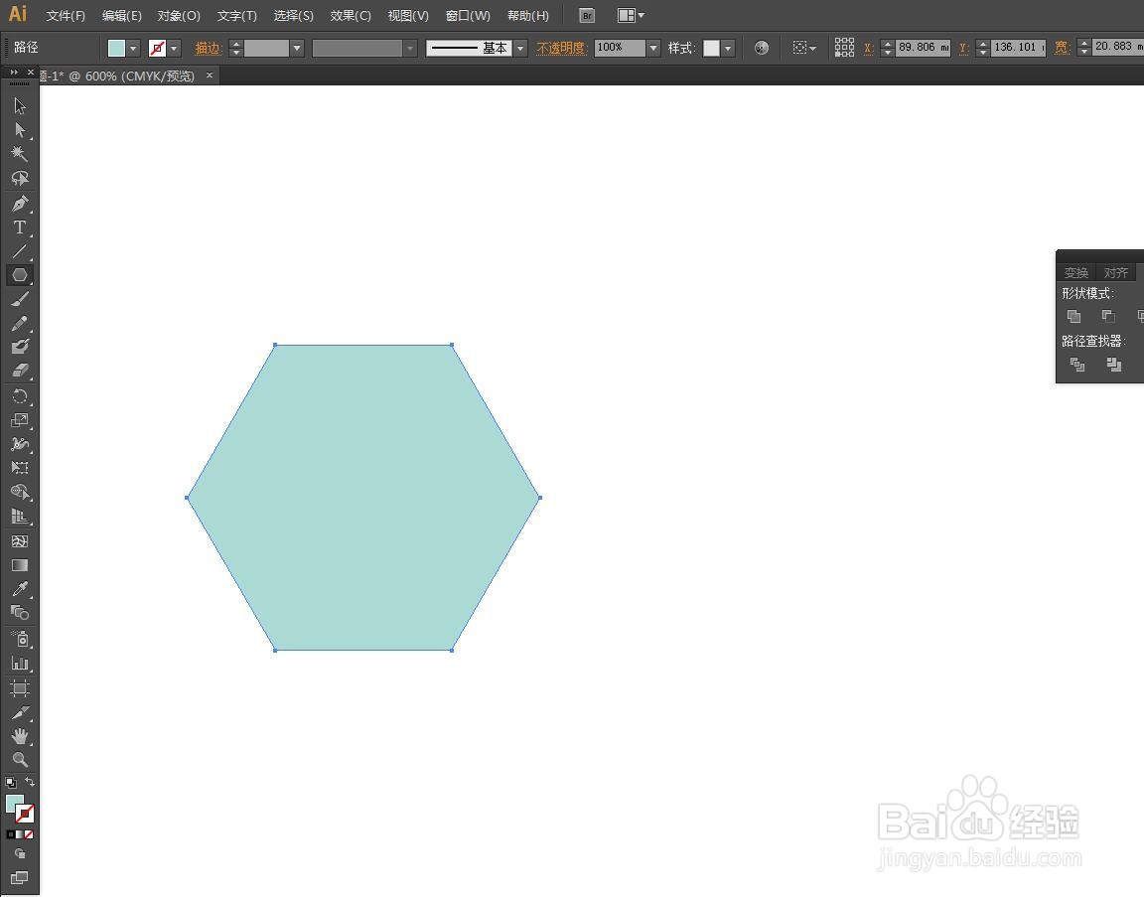Select the Eyedropper tool
The height and width of the screenshot is (897, 1144).
click(x=20, y=590)
